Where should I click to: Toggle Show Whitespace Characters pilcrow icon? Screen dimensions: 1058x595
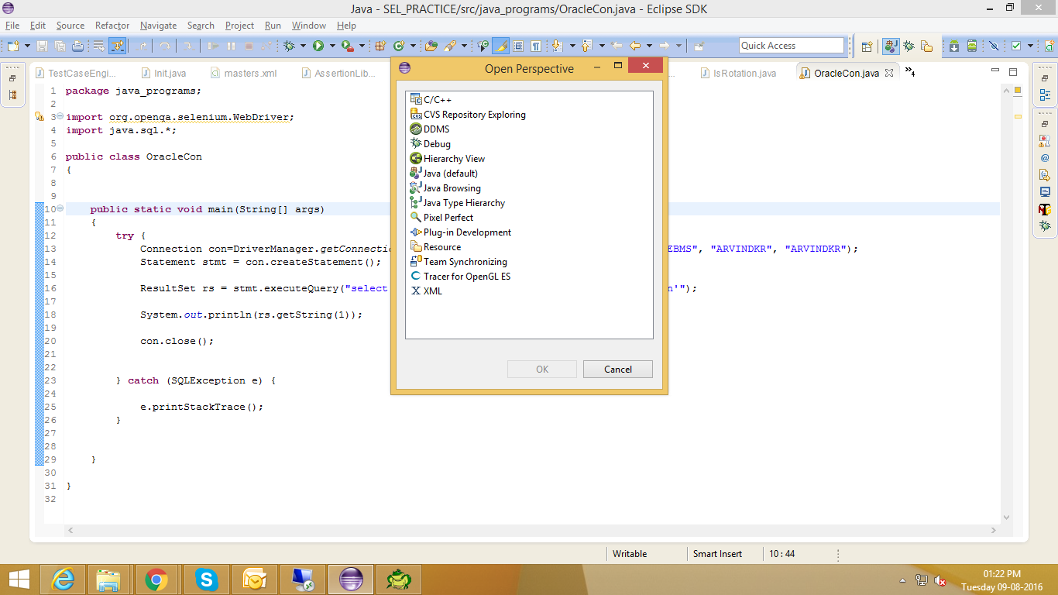[x=535, y=46]
